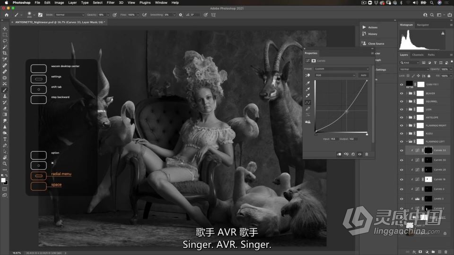Viewport: 454px width, 255px height.
Task: Open the Actions panel
Action: 373,27
